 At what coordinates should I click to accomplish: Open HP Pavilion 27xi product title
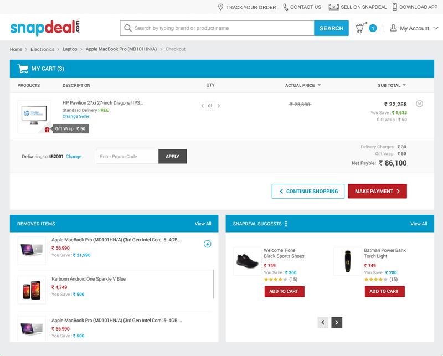point(103,103)
